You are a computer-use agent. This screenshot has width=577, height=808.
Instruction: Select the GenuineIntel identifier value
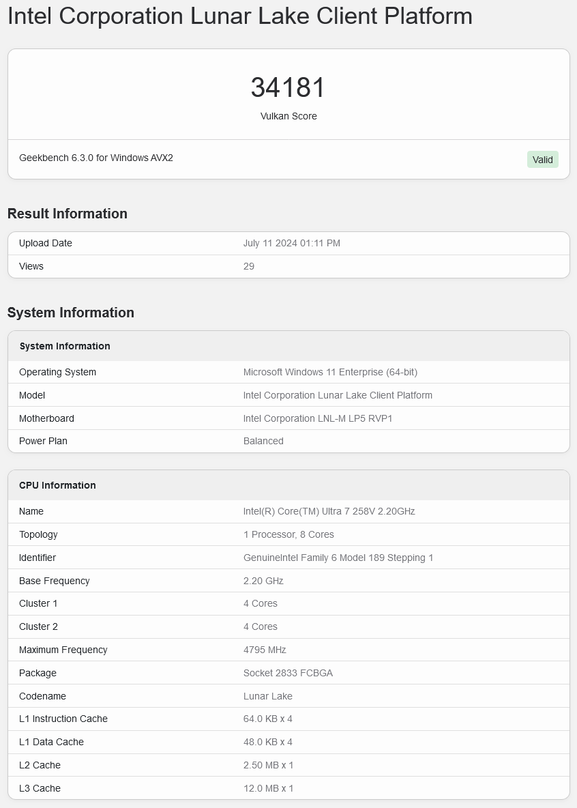pos(338,558)
